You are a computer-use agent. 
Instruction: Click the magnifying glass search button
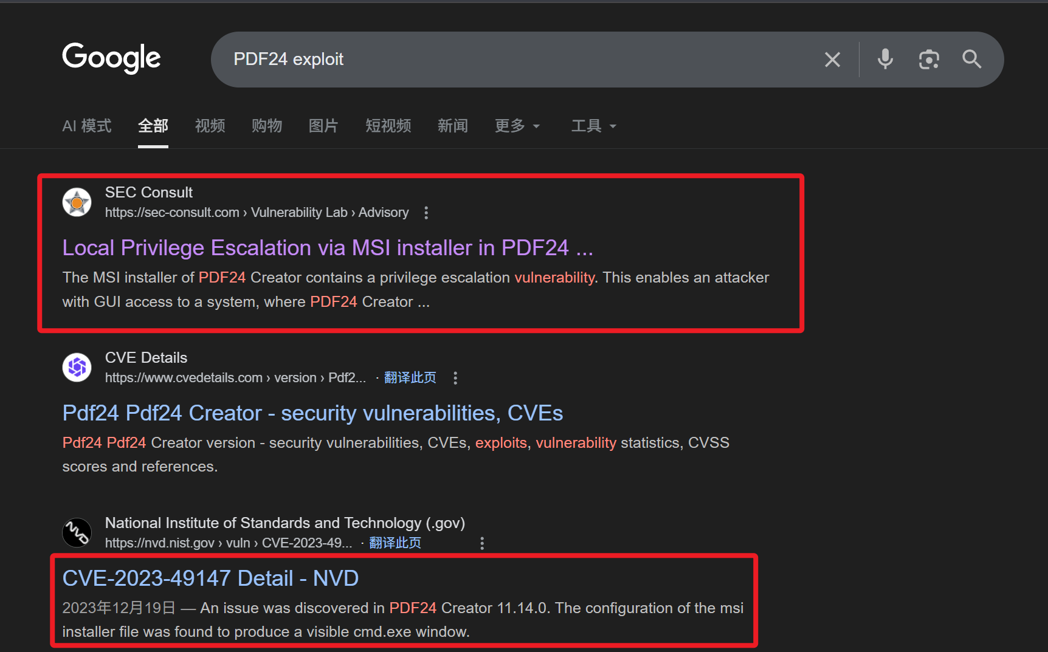coord(971,60)
